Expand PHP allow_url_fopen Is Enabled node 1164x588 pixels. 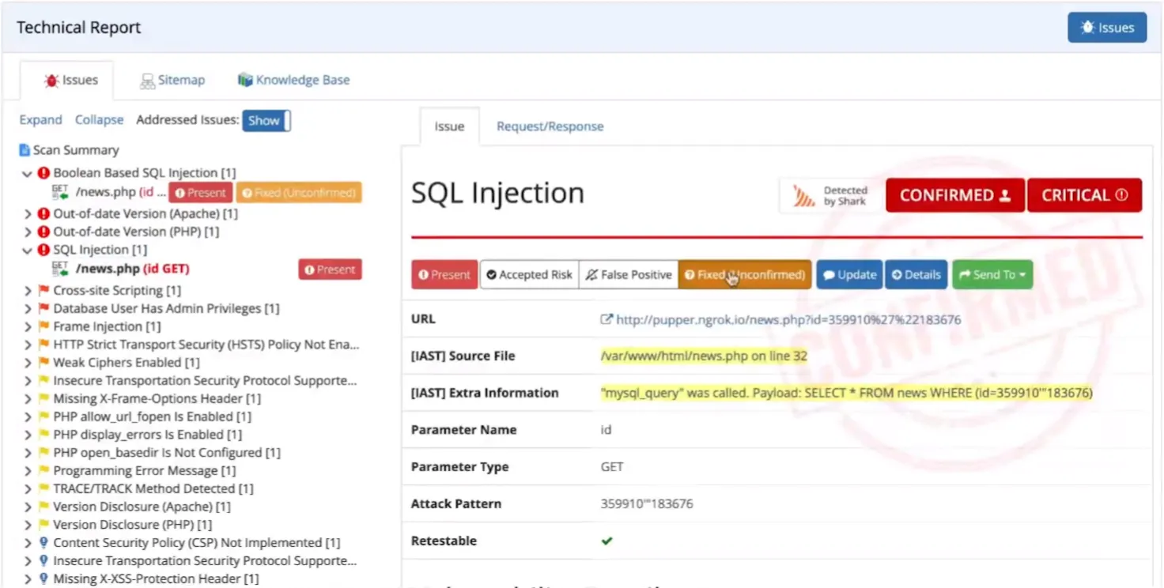coord(28,417)
